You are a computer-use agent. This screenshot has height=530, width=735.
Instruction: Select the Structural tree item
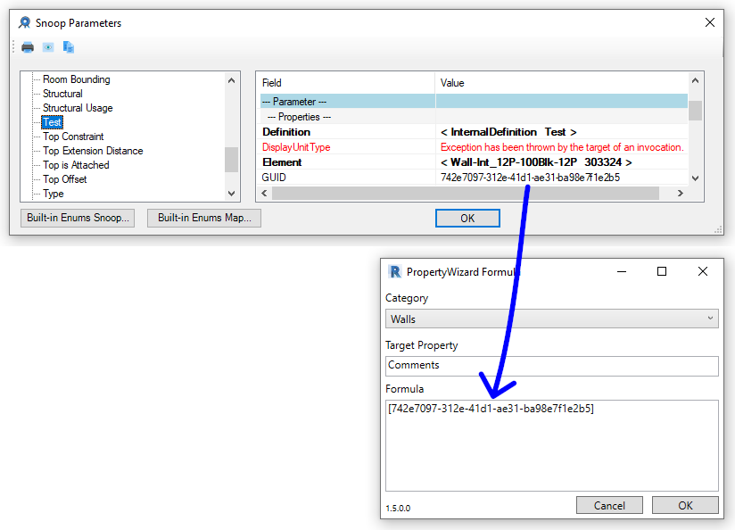62,94
